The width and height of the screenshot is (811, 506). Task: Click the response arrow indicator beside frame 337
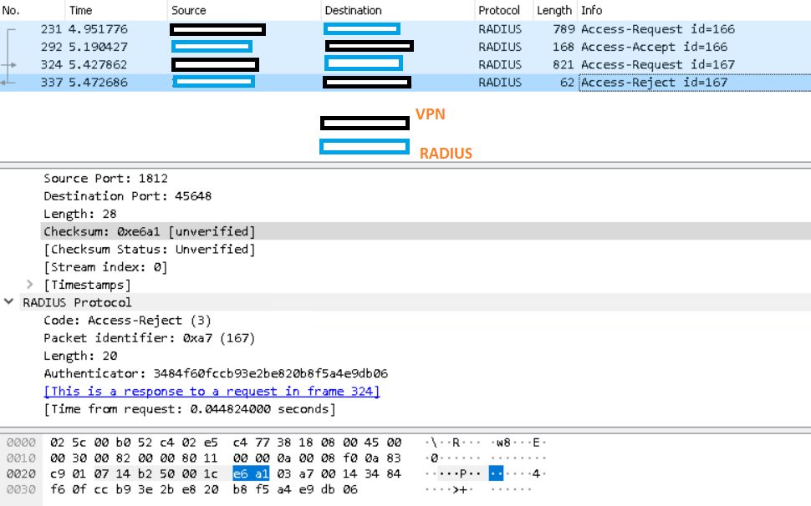8,82
